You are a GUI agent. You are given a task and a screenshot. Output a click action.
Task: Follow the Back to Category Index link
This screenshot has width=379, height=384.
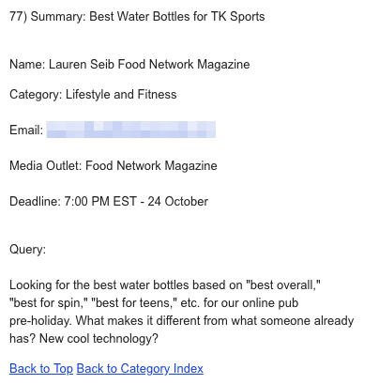[x=140, y=369]
